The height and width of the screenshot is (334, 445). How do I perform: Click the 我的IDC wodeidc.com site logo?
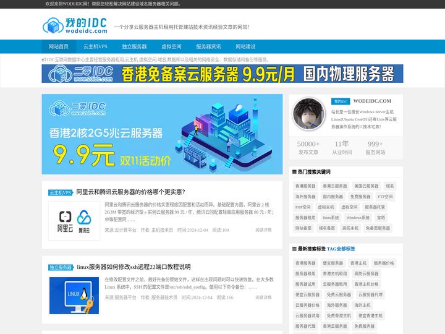point(75,25)
